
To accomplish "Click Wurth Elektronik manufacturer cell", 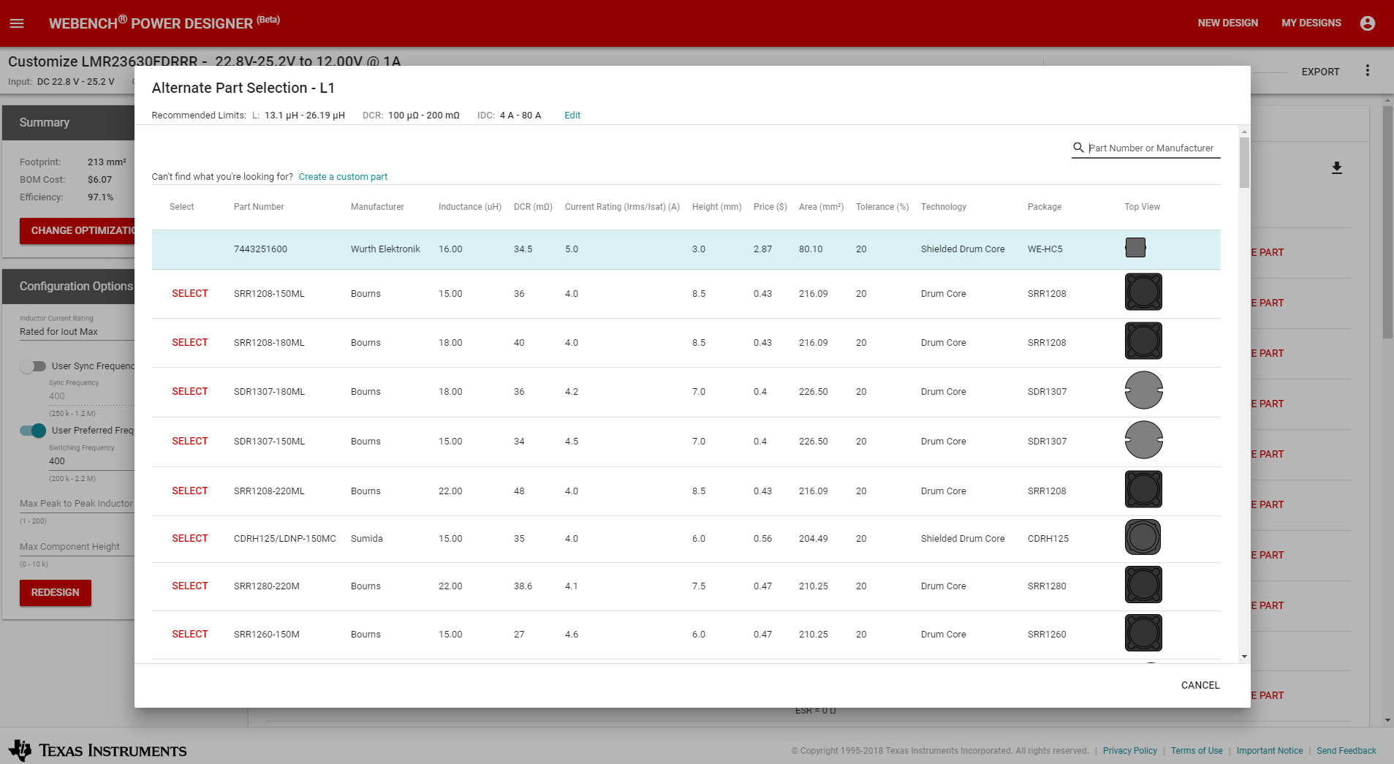I will click(385, 249).
